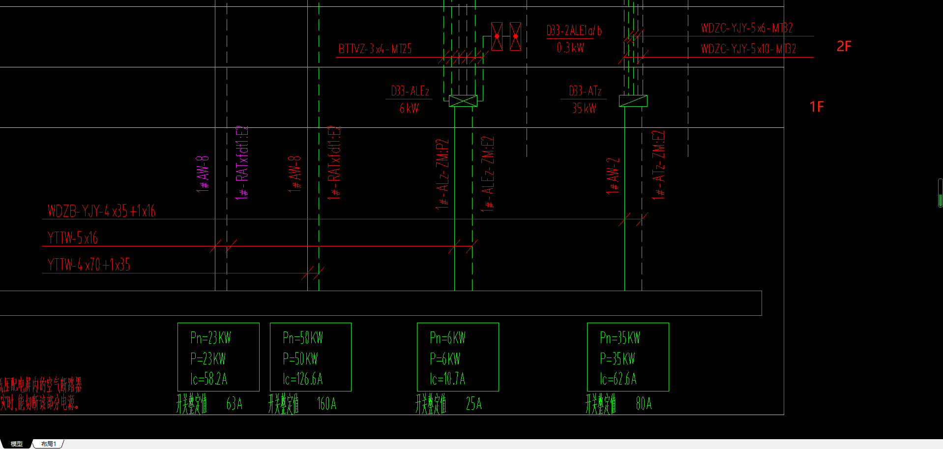The width and height of the screenshot is (943, 449).
Task: Select the Pn=35KW text
Action: coord(620,338)
